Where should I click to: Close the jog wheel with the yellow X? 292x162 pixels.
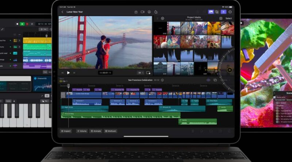230,70
